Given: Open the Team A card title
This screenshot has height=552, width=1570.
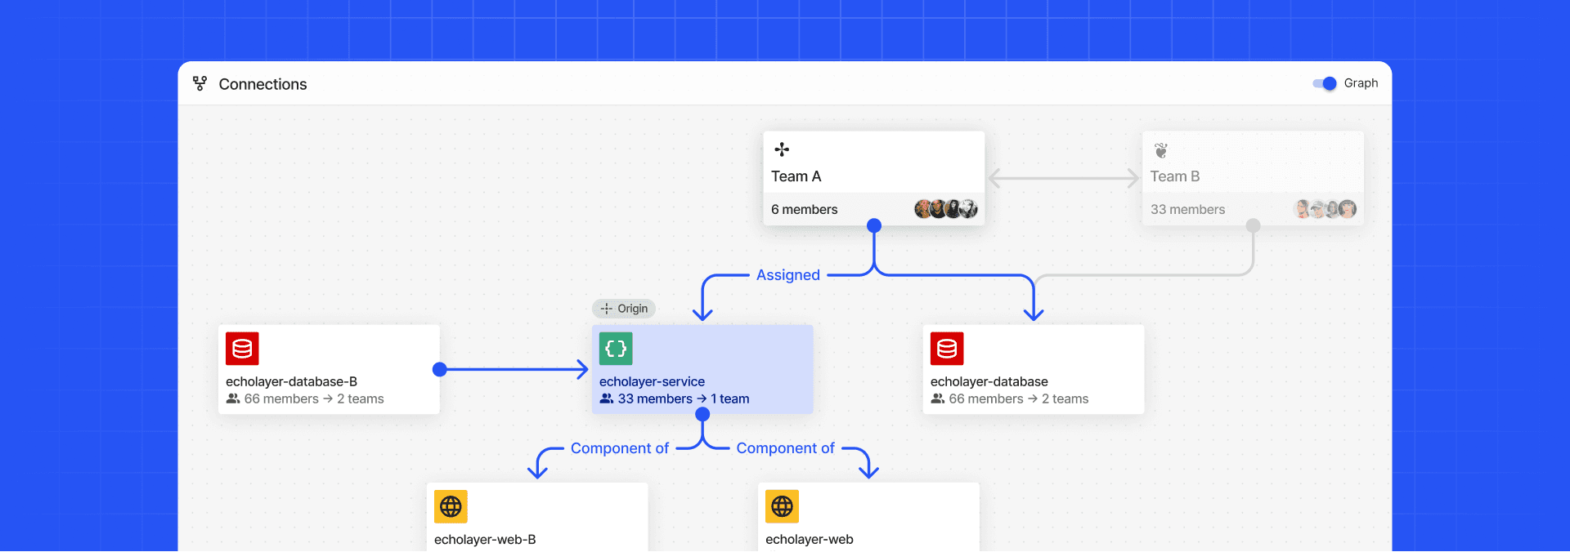Looking at the screenshot, I should point(796,176).
